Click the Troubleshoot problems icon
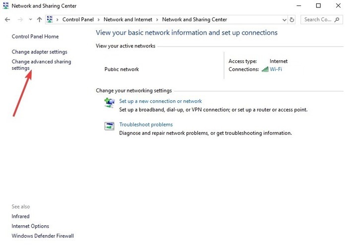 click(x=110, y=126)
